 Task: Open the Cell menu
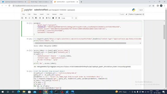point(48,14)
